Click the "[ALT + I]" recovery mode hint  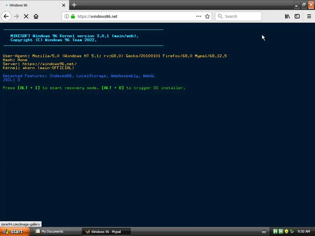click(x=29, y=88)
